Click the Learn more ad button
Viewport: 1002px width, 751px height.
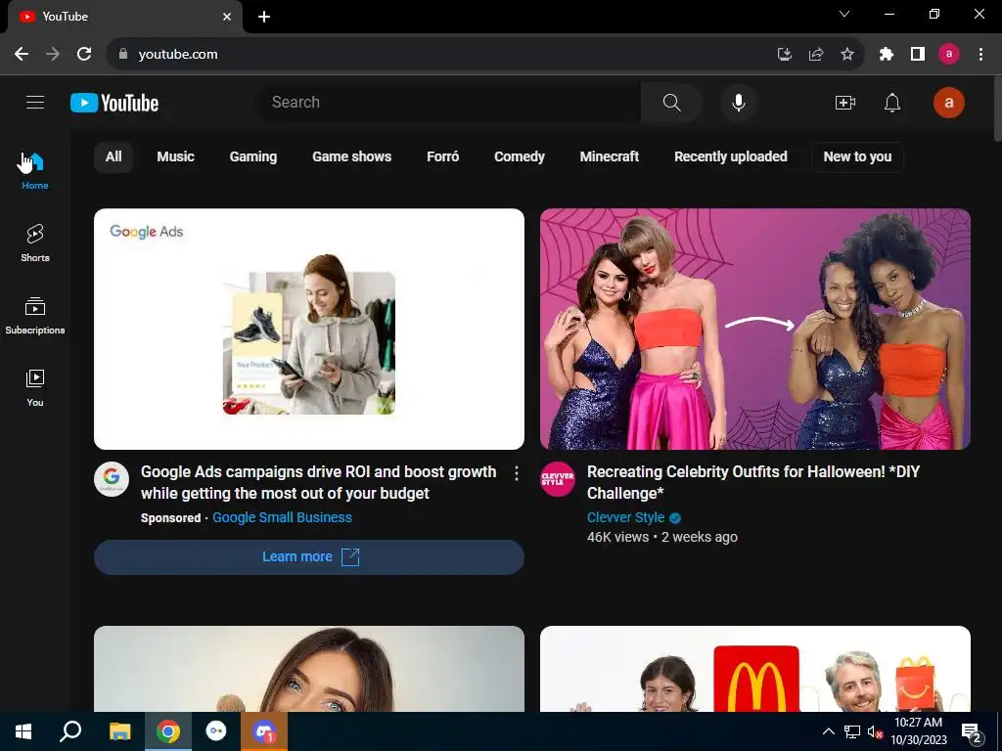click(x=309, y=556)
